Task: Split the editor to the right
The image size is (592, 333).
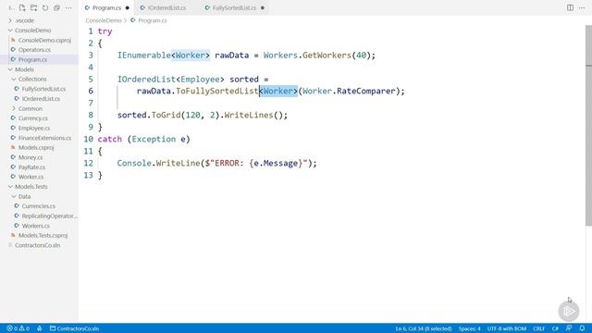Action: [570, 7]
